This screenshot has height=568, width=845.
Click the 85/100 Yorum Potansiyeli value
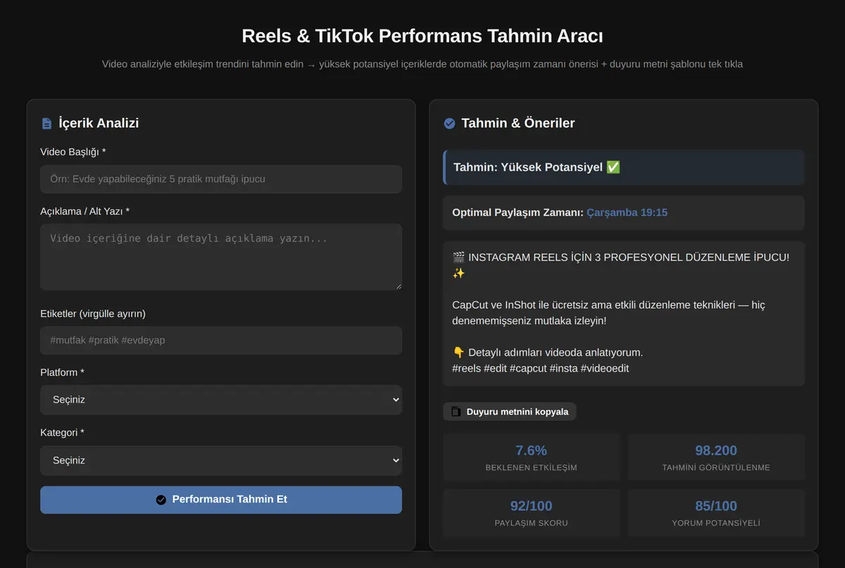tap(716, 506)
